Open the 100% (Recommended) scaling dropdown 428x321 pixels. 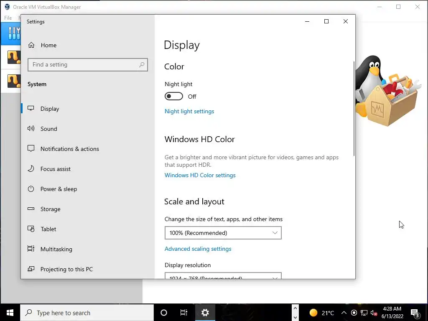click(223, 233)
